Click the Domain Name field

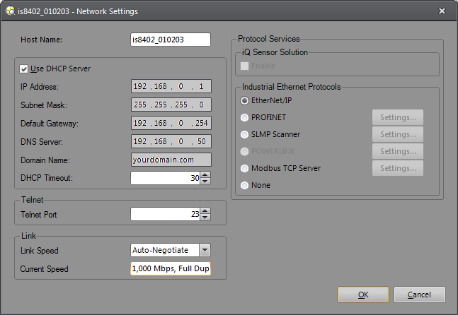(x=171, y=160)
